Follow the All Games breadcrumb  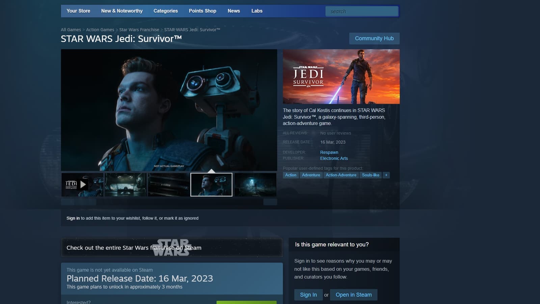tap(71, 30)
